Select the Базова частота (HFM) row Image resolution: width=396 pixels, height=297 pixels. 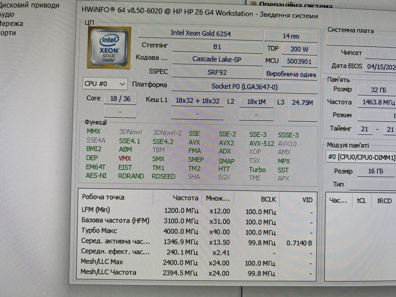(197, 221)
